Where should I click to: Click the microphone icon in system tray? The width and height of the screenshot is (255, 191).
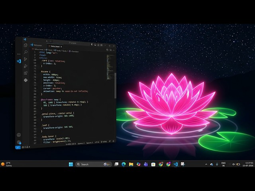(217, 164)
